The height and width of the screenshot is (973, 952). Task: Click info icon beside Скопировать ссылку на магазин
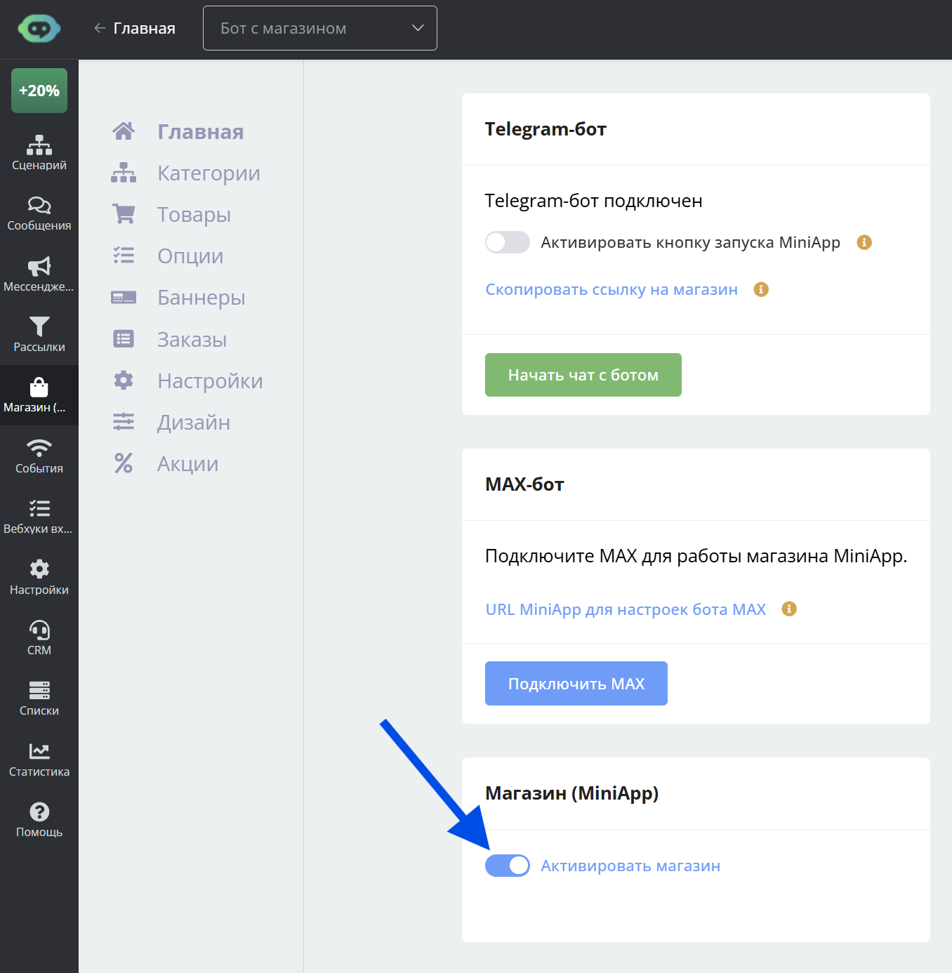[761, 289]
